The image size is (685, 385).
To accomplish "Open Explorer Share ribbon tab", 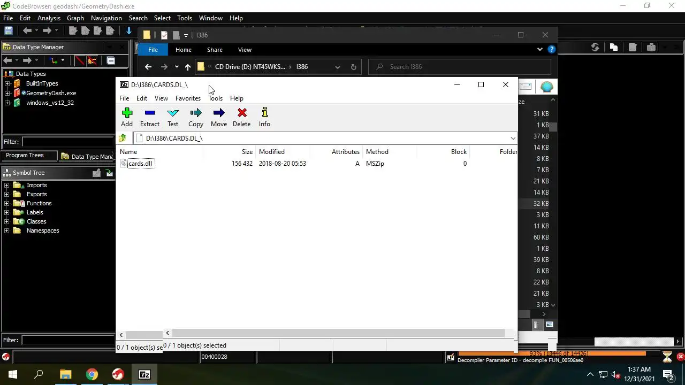I will 215,50.
